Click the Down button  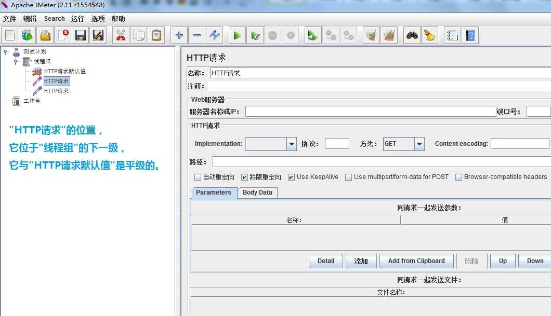[535, 261]
